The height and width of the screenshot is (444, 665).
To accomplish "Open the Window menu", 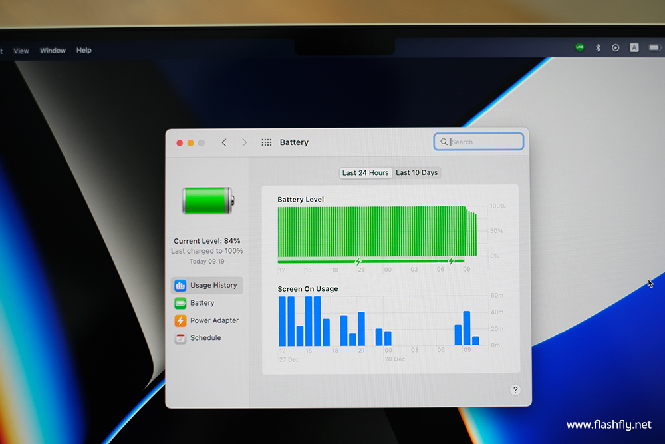I will click(53, 51).
